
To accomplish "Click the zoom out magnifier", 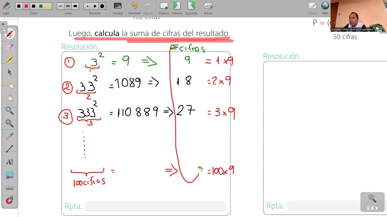I will [10, 123].
